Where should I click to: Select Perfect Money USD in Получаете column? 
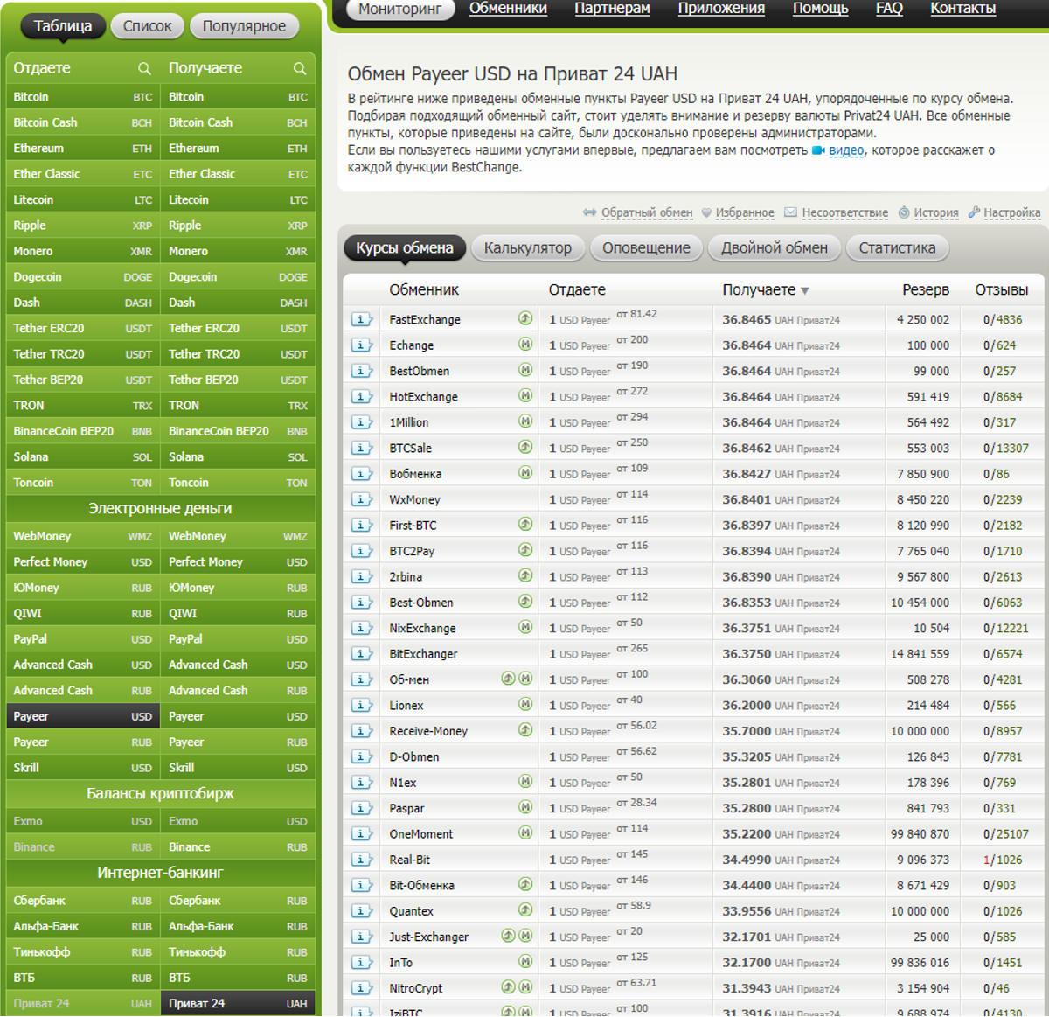click(238, 562)
